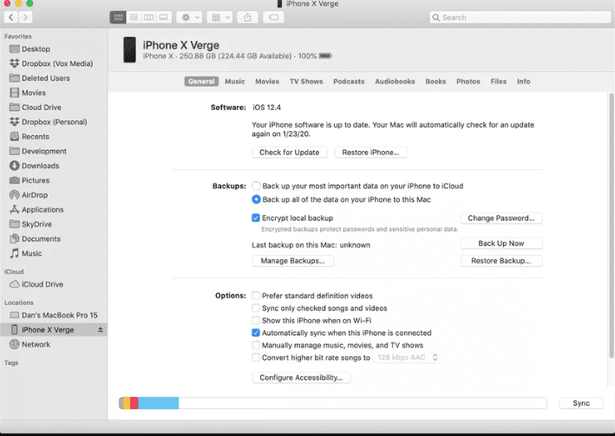Screen dimensions: 615x436
Task: Disable Automatically sync when iPhone is connected
Action: [256, 333]
